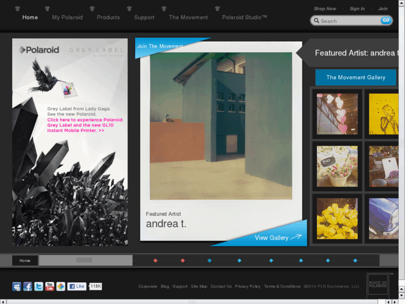Click the Corporate footer link
The height and width of the screenshot is (304, 405).
point(148,286)
